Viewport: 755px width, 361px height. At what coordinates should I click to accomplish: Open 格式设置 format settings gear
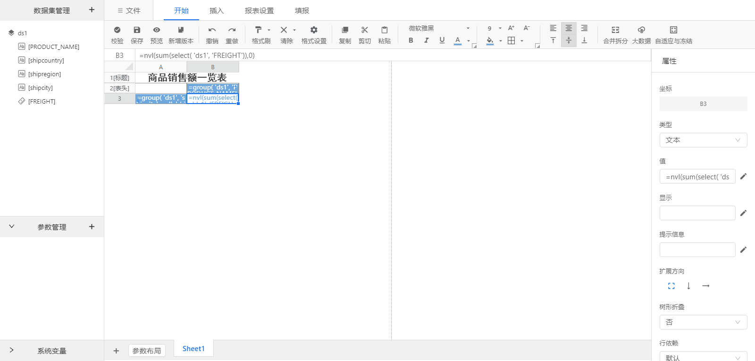click(x=314, y=30)
